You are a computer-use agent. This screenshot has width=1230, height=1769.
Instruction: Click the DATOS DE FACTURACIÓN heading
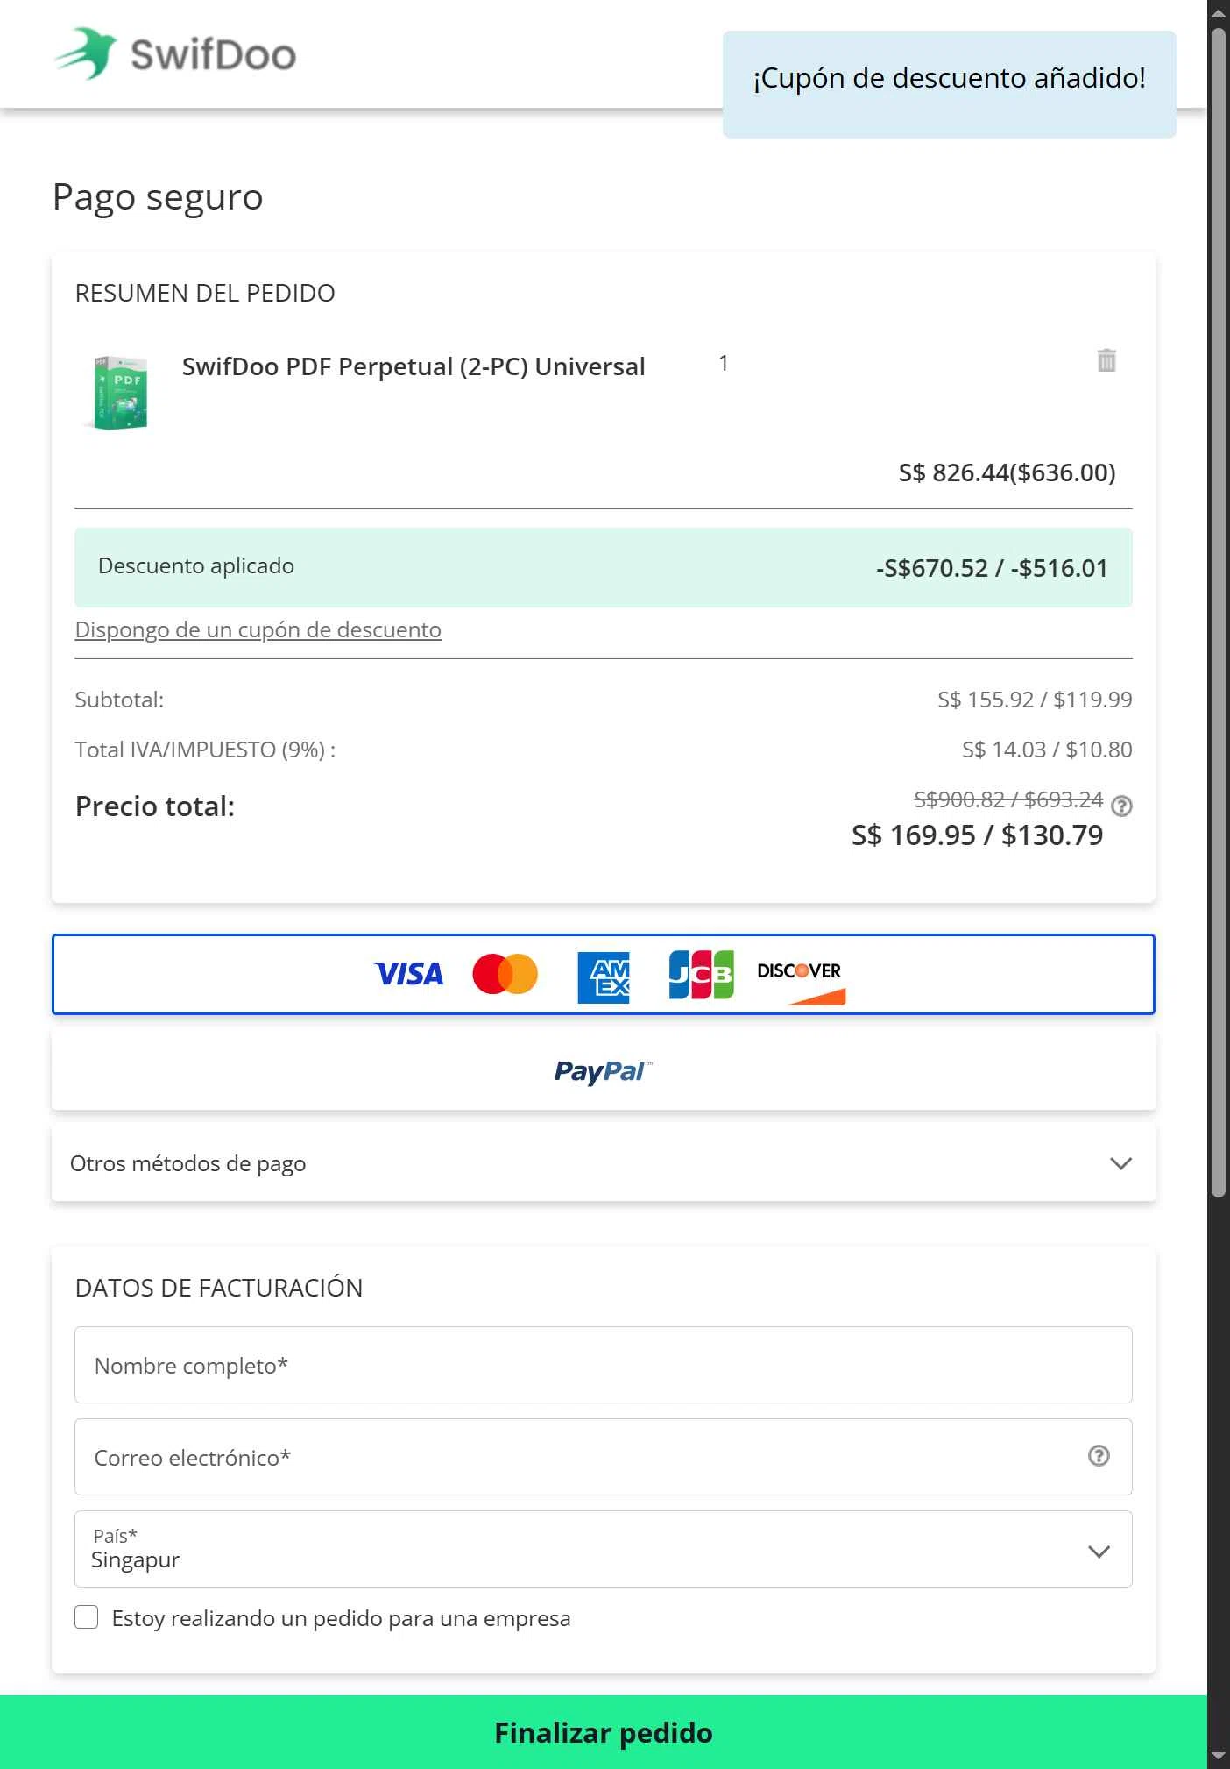219,1288
